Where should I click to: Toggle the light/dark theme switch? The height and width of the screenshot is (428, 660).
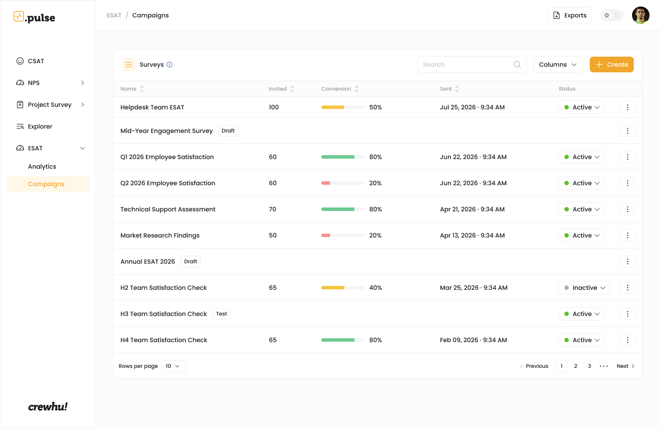[x=612, y=15]
